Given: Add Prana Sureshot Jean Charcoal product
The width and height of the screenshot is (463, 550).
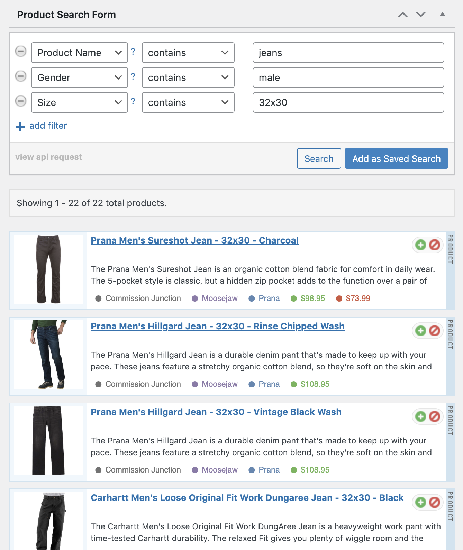Looking at the screenshot, I should [421, 245].
